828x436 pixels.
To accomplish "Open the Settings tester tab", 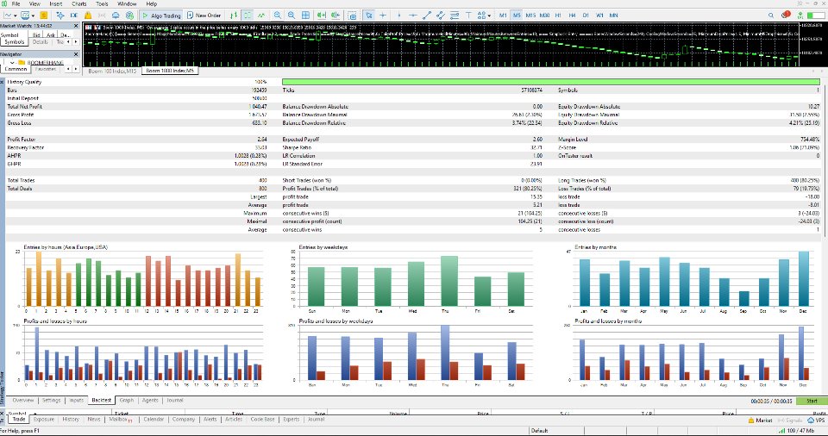I will tap(51, 400).
